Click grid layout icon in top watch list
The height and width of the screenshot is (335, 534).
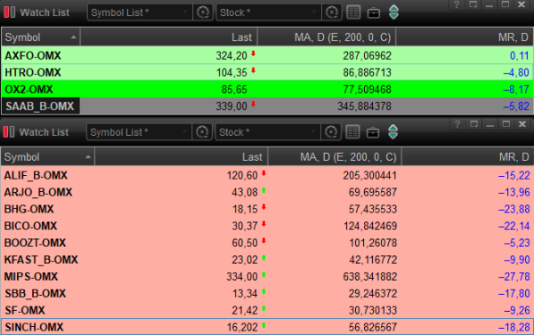(353, 12)
